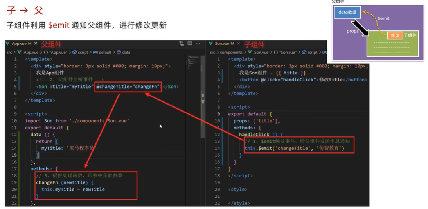Screen dimensions: 428x209
Task: Click 'methods: {' in App.vue editor
Action: click(x=44, y=169)
